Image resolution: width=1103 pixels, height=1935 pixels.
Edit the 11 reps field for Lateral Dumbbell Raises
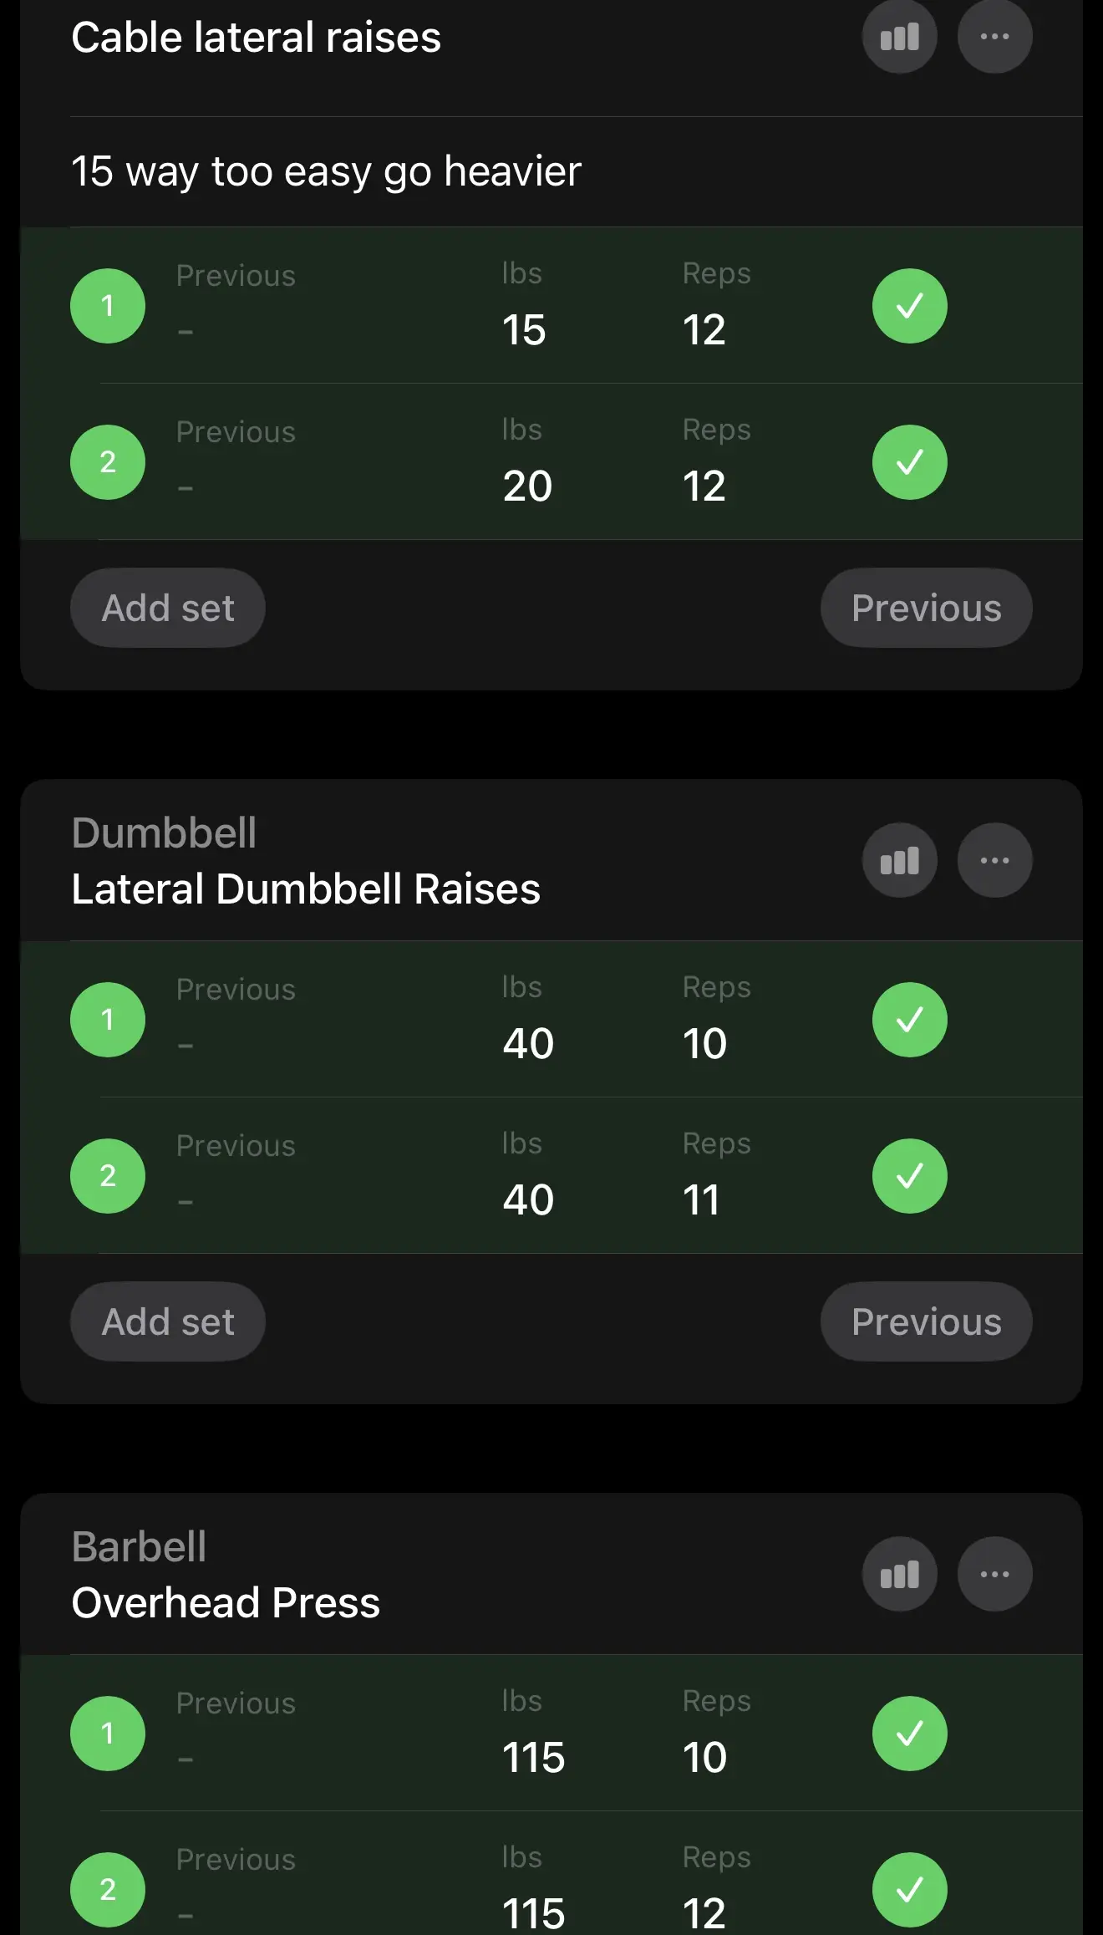click(x=701, y=1199)
